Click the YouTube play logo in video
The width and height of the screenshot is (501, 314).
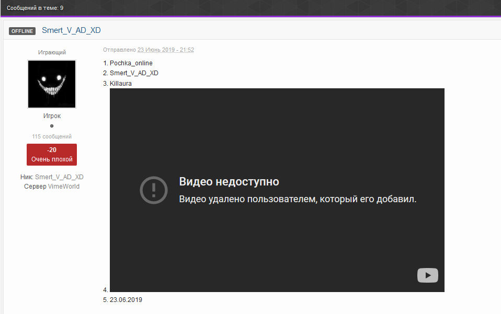[x=427, y=275]
